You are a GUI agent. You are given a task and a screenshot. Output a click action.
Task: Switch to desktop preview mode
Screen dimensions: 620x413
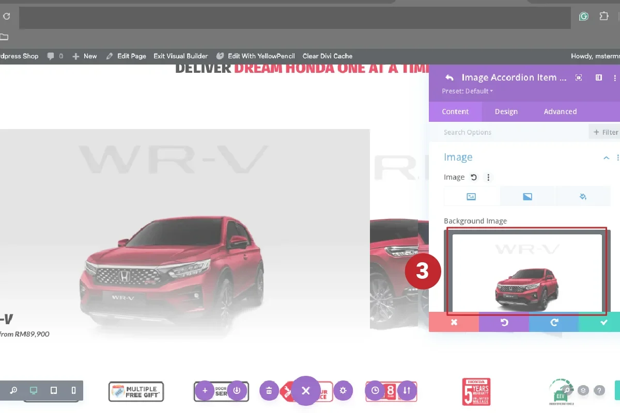33,391
